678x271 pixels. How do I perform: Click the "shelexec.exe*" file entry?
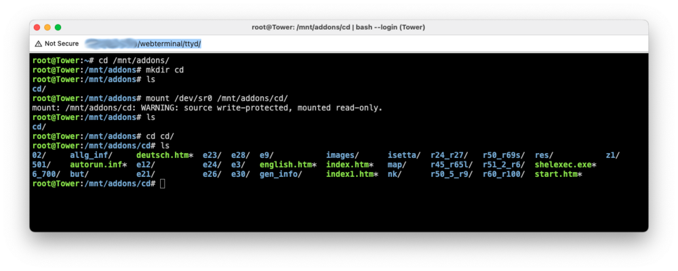pos(565,165)
